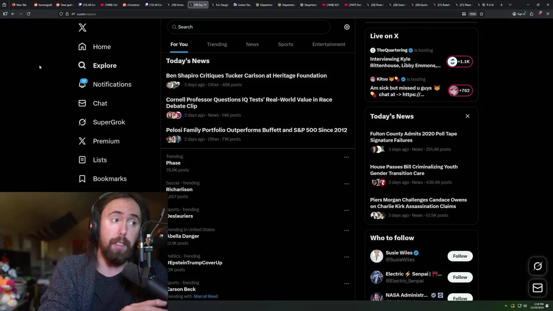The height and width of the screenshot is (311, 553).
Task: Bookmark this page with the star icon
Action: [481, 14]
